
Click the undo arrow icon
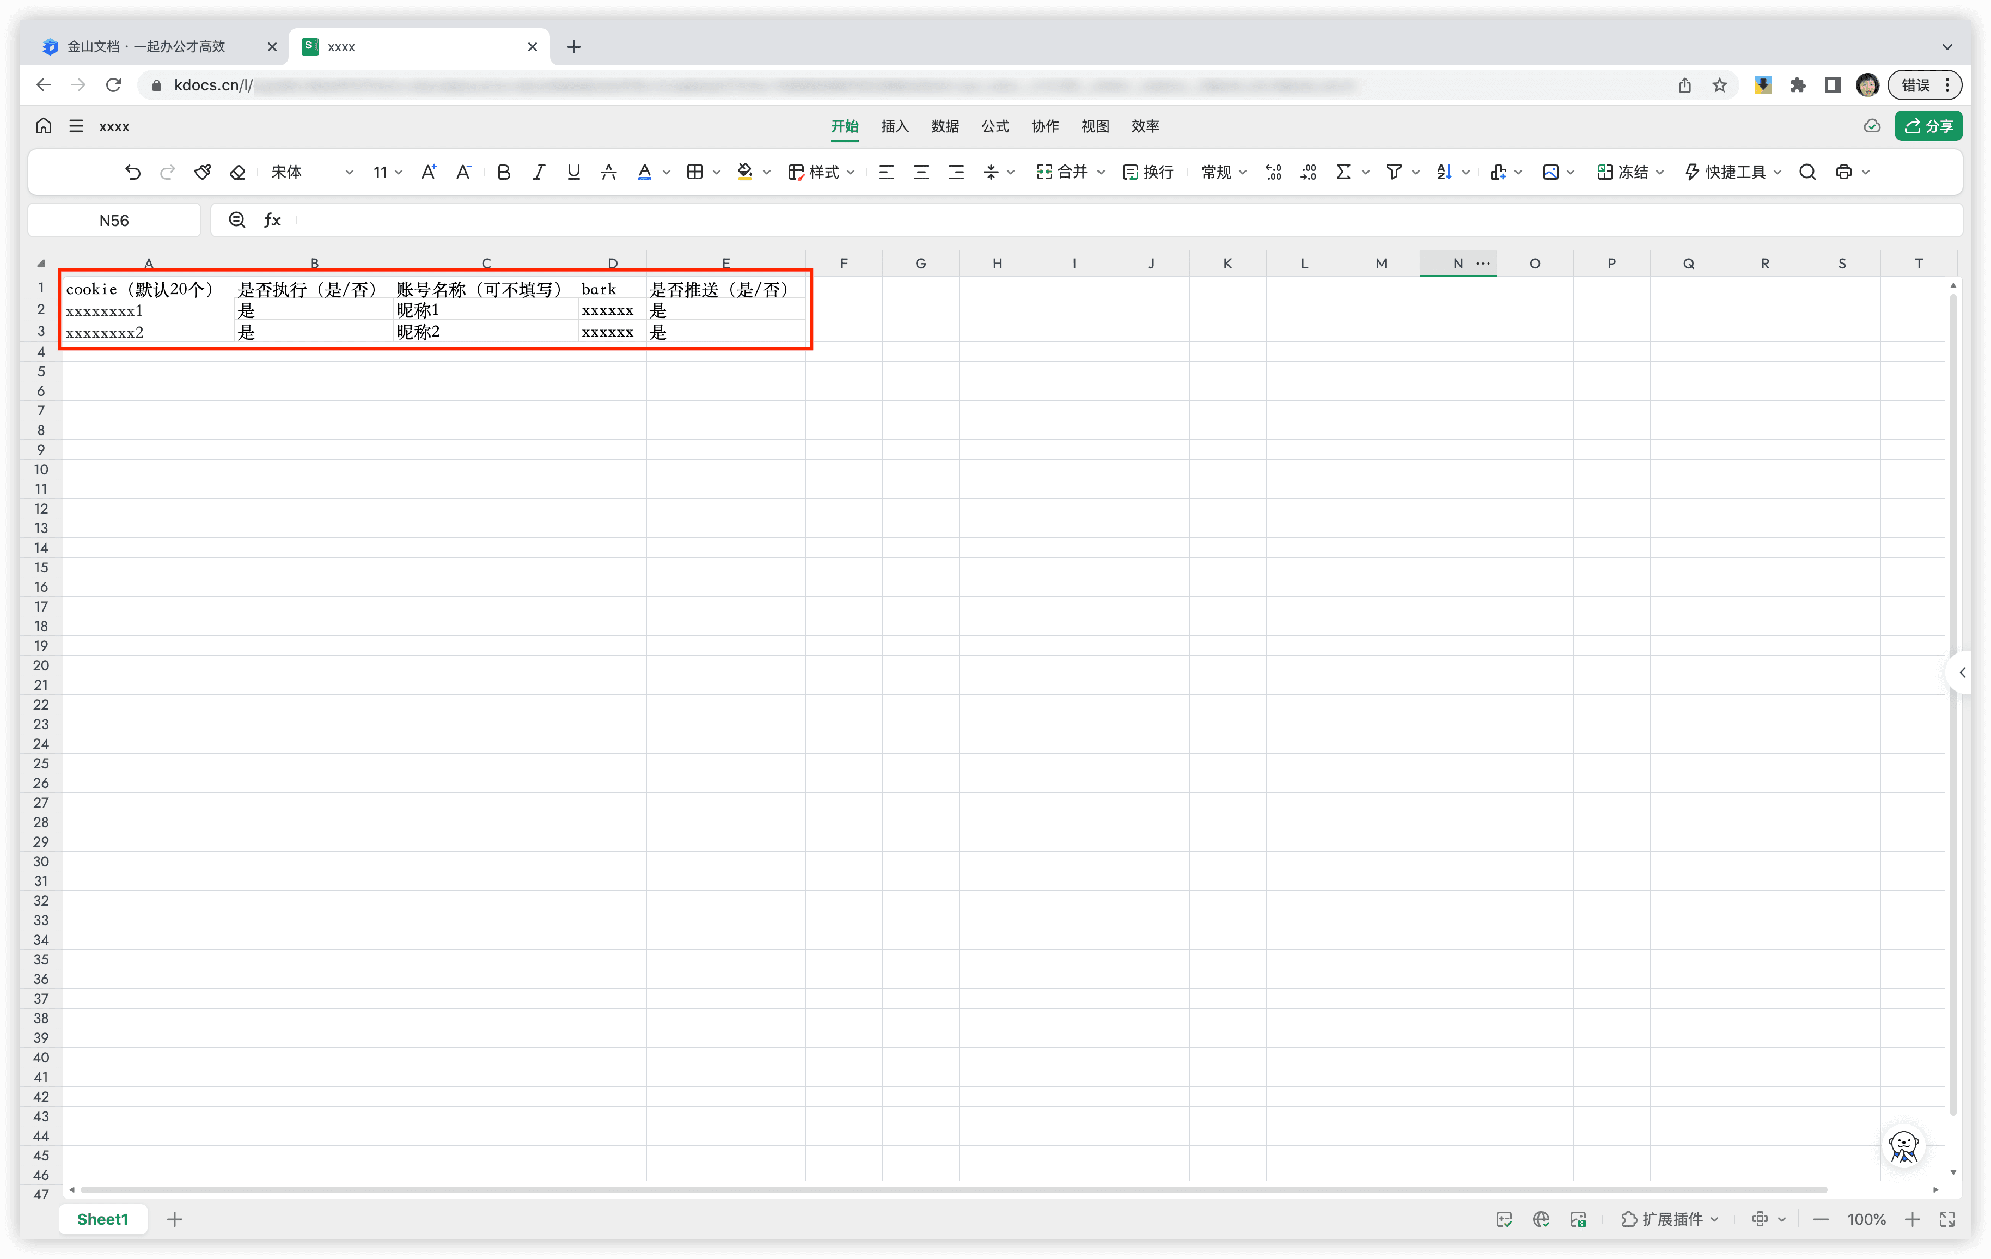pos(132,172)
